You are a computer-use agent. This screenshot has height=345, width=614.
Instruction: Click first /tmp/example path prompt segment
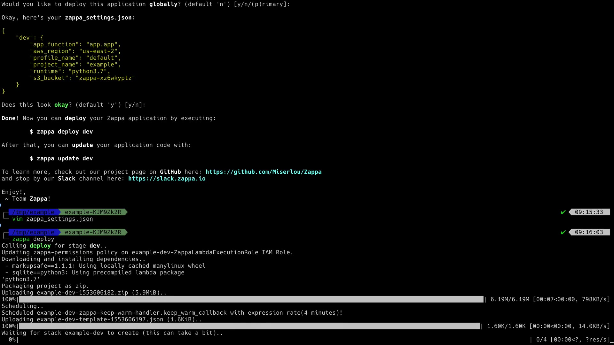point(33,212)
